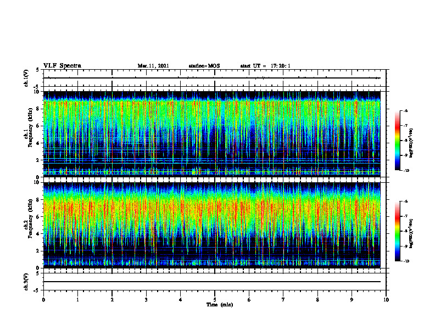Select the ch.1 colorbar log(PSD) label
Screen dimensions: 435x336
[411, 143]
